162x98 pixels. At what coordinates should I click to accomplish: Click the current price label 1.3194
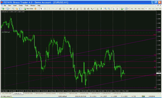pyautogui.click(x=159, y=73)
